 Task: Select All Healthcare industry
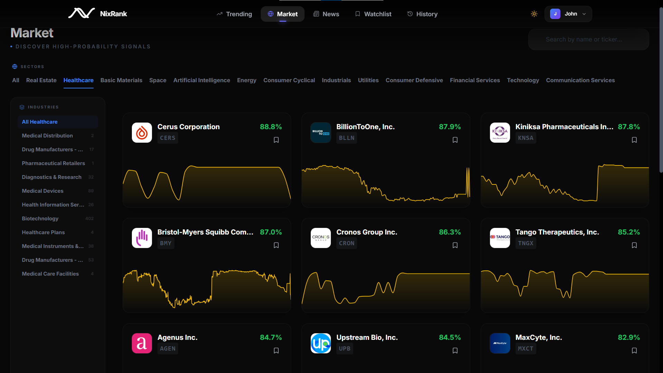(58, 122)
